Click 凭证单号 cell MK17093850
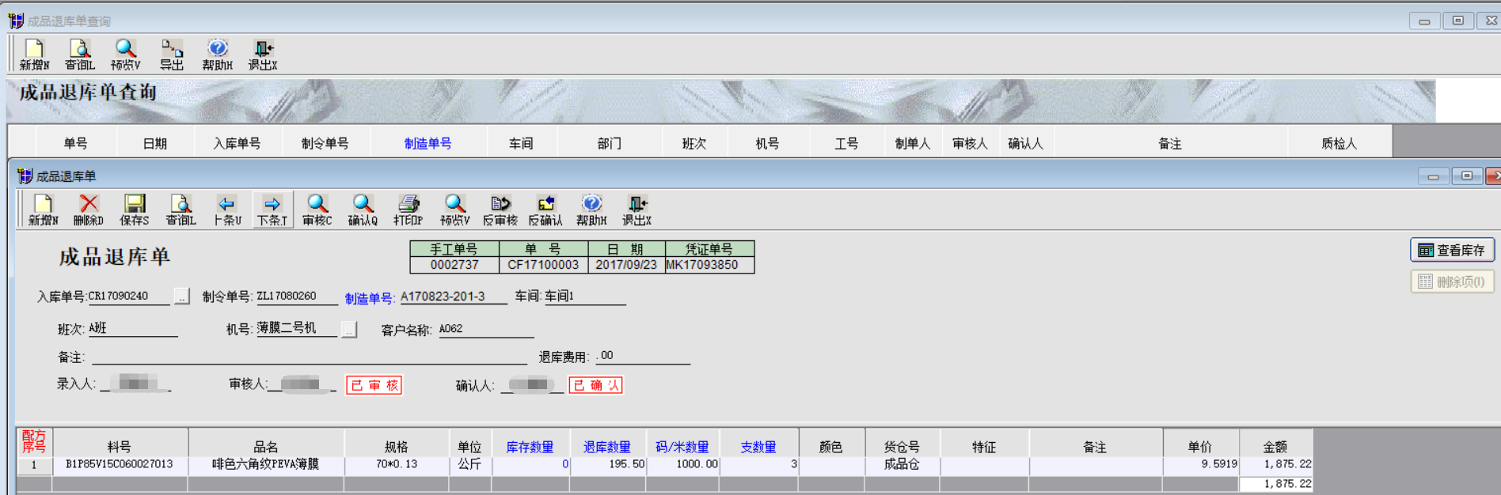This screenshot has width=1501, height=495. 710,265
